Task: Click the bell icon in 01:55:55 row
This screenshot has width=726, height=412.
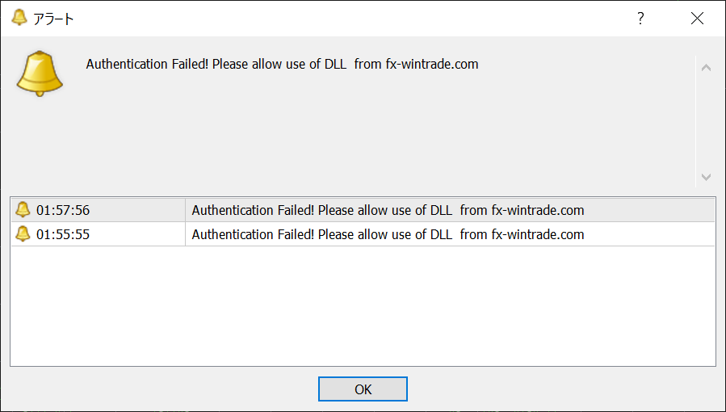Action: tap(23, 233)
